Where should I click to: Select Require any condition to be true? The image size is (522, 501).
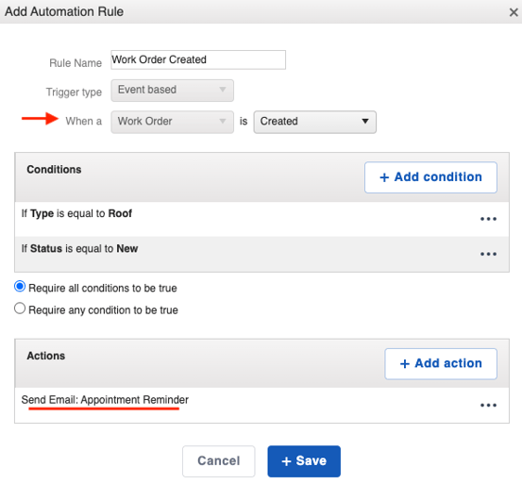click(20, 309)
